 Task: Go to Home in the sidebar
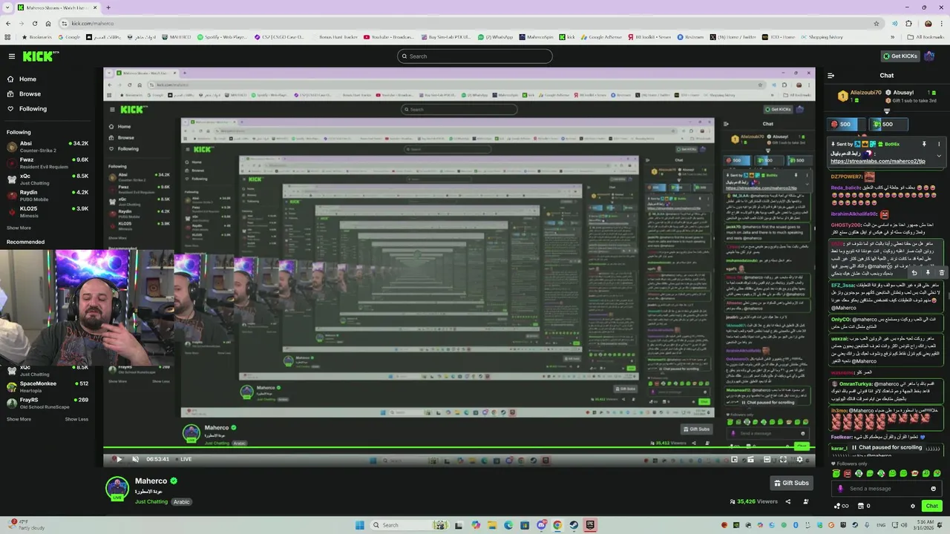27,79
